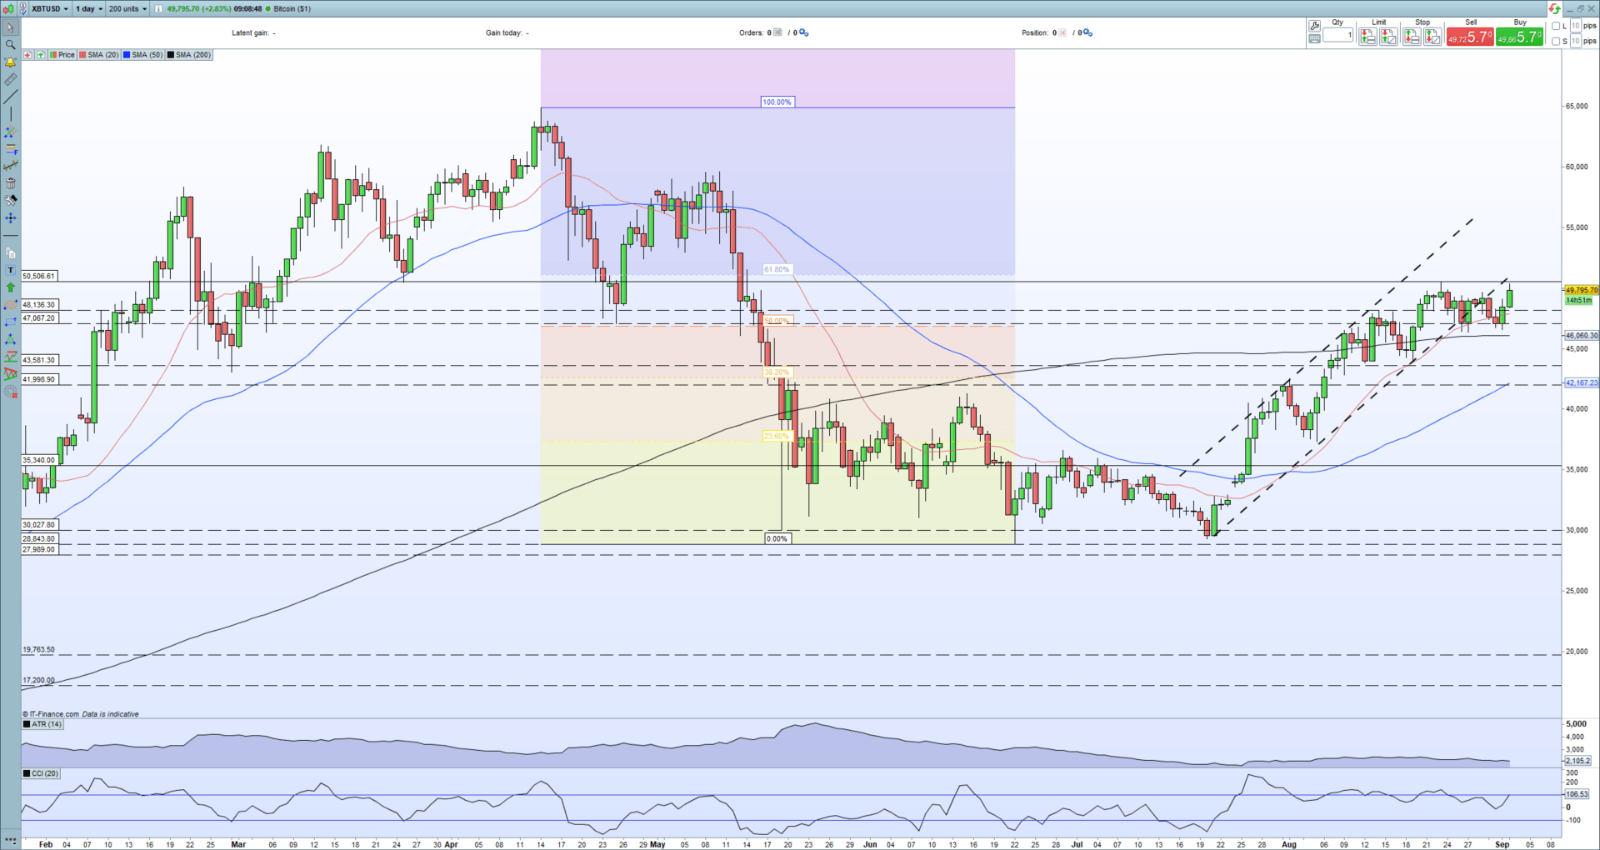Click the second Stop order button
Screen dimensions: 1600x850
point(1432,37)
